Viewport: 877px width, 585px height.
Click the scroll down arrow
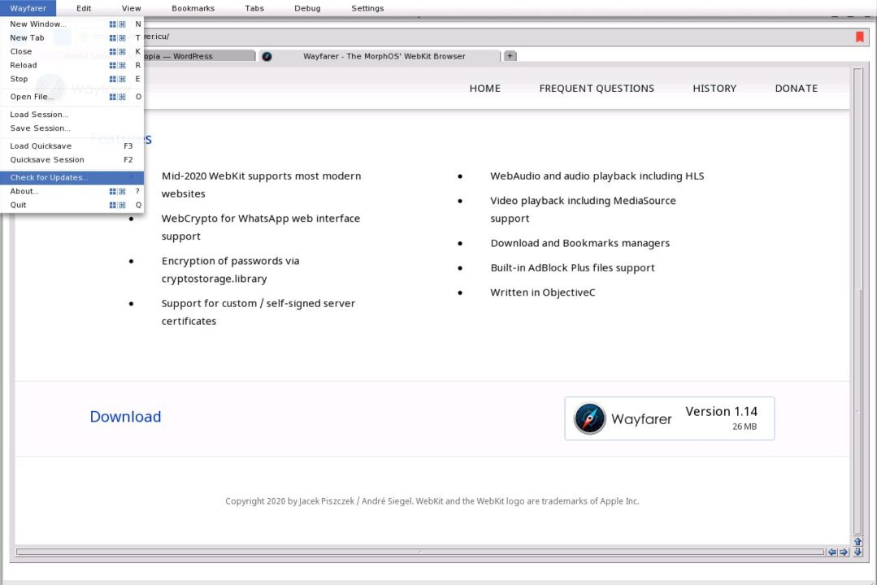pyautogui.click(x=857, y=552)
